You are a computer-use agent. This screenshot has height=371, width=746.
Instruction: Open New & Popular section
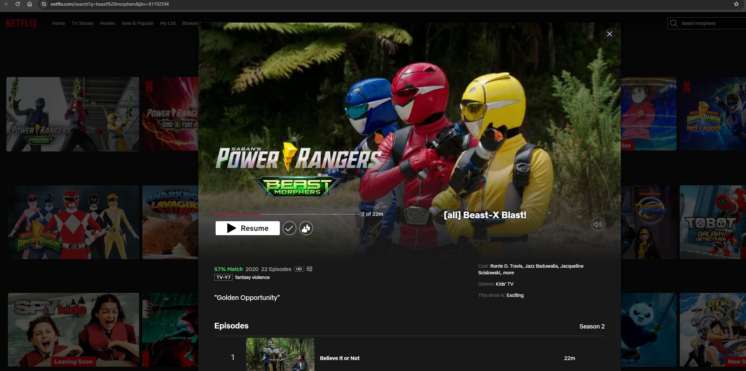[x=137, y=23]
